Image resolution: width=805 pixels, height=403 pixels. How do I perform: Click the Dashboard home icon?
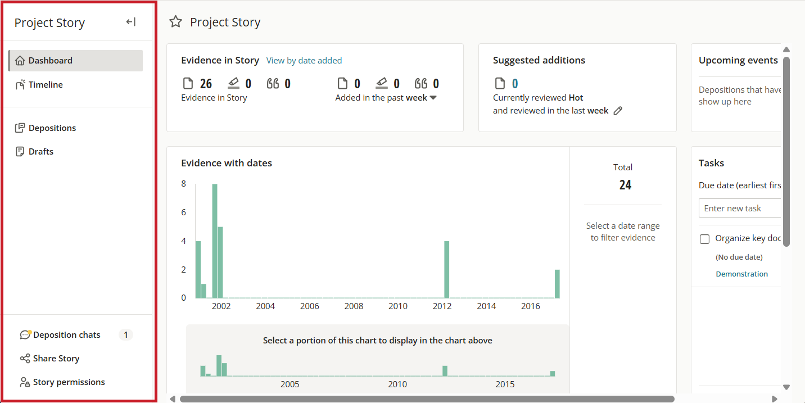click(20, 61)
